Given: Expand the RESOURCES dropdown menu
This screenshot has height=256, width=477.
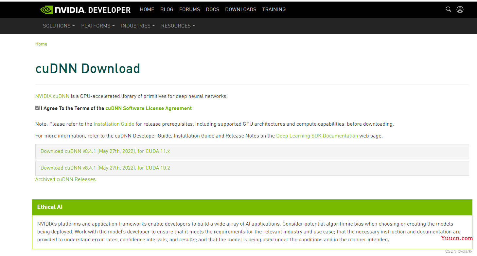Looking at the screenshot, I should tap(178, 26).
